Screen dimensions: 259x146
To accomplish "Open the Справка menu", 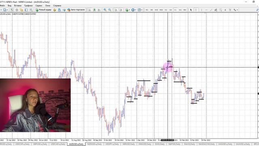I will (57, 6).
